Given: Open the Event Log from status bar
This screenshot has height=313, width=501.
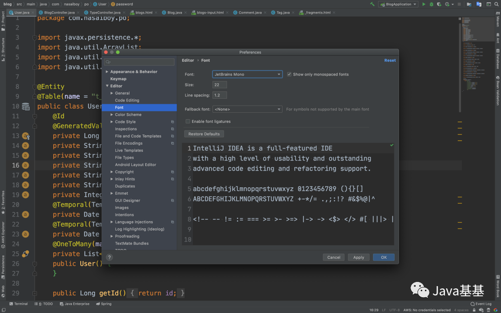Looking at the screenshot, I should coord(481,304).
